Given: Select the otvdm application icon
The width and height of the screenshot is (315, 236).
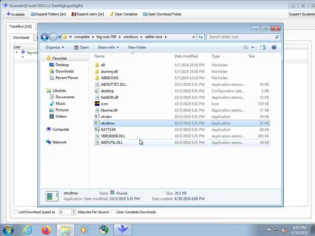Looking at the screenshot, I should coord(97,116).
